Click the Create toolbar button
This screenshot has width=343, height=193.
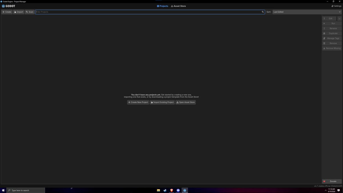point(7,12)
